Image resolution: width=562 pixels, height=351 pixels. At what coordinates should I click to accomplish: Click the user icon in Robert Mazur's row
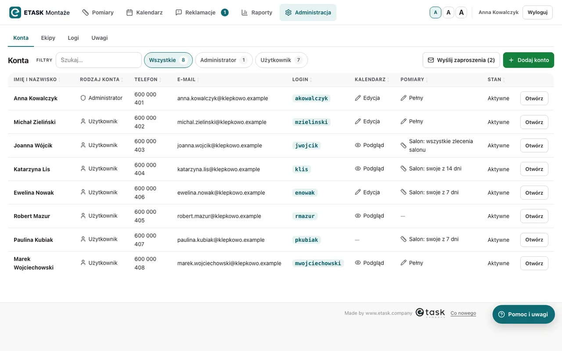(x=83, y=216)
